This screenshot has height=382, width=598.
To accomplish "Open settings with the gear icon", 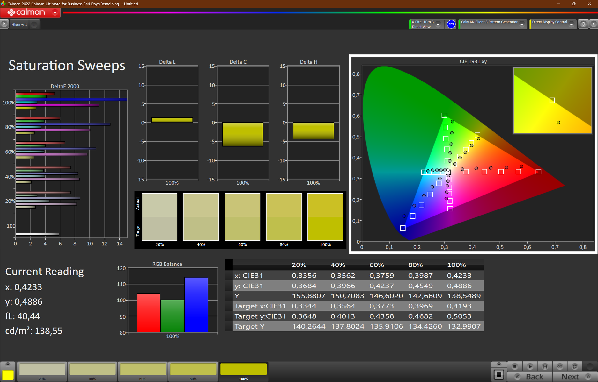I will 583,24.
